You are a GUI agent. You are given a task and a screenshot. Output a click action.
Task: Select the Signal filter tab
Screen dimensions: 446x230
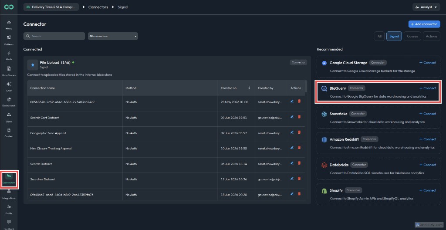[x=394, y=36]
